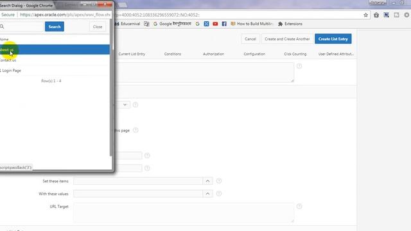Open the Extensions bookmark
This screenshot has height=231, width=411.
coord(290,24)
